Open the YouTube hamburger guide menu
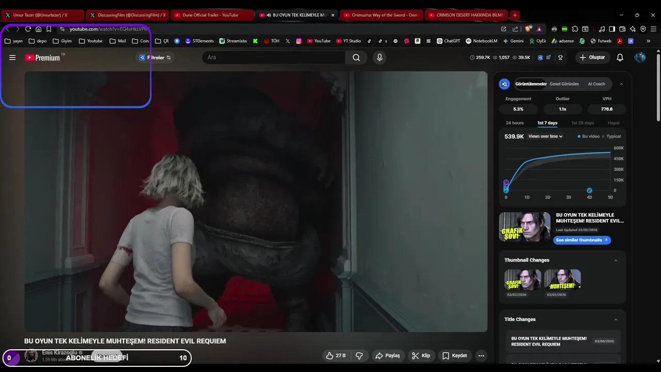 point(12,57)
